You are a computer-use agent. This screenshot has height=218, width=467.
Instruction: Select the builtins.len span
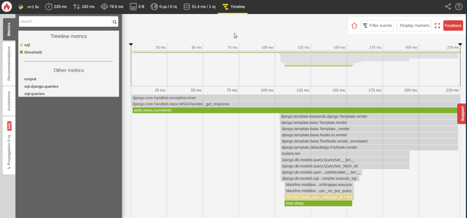click(x=345, y=154)
